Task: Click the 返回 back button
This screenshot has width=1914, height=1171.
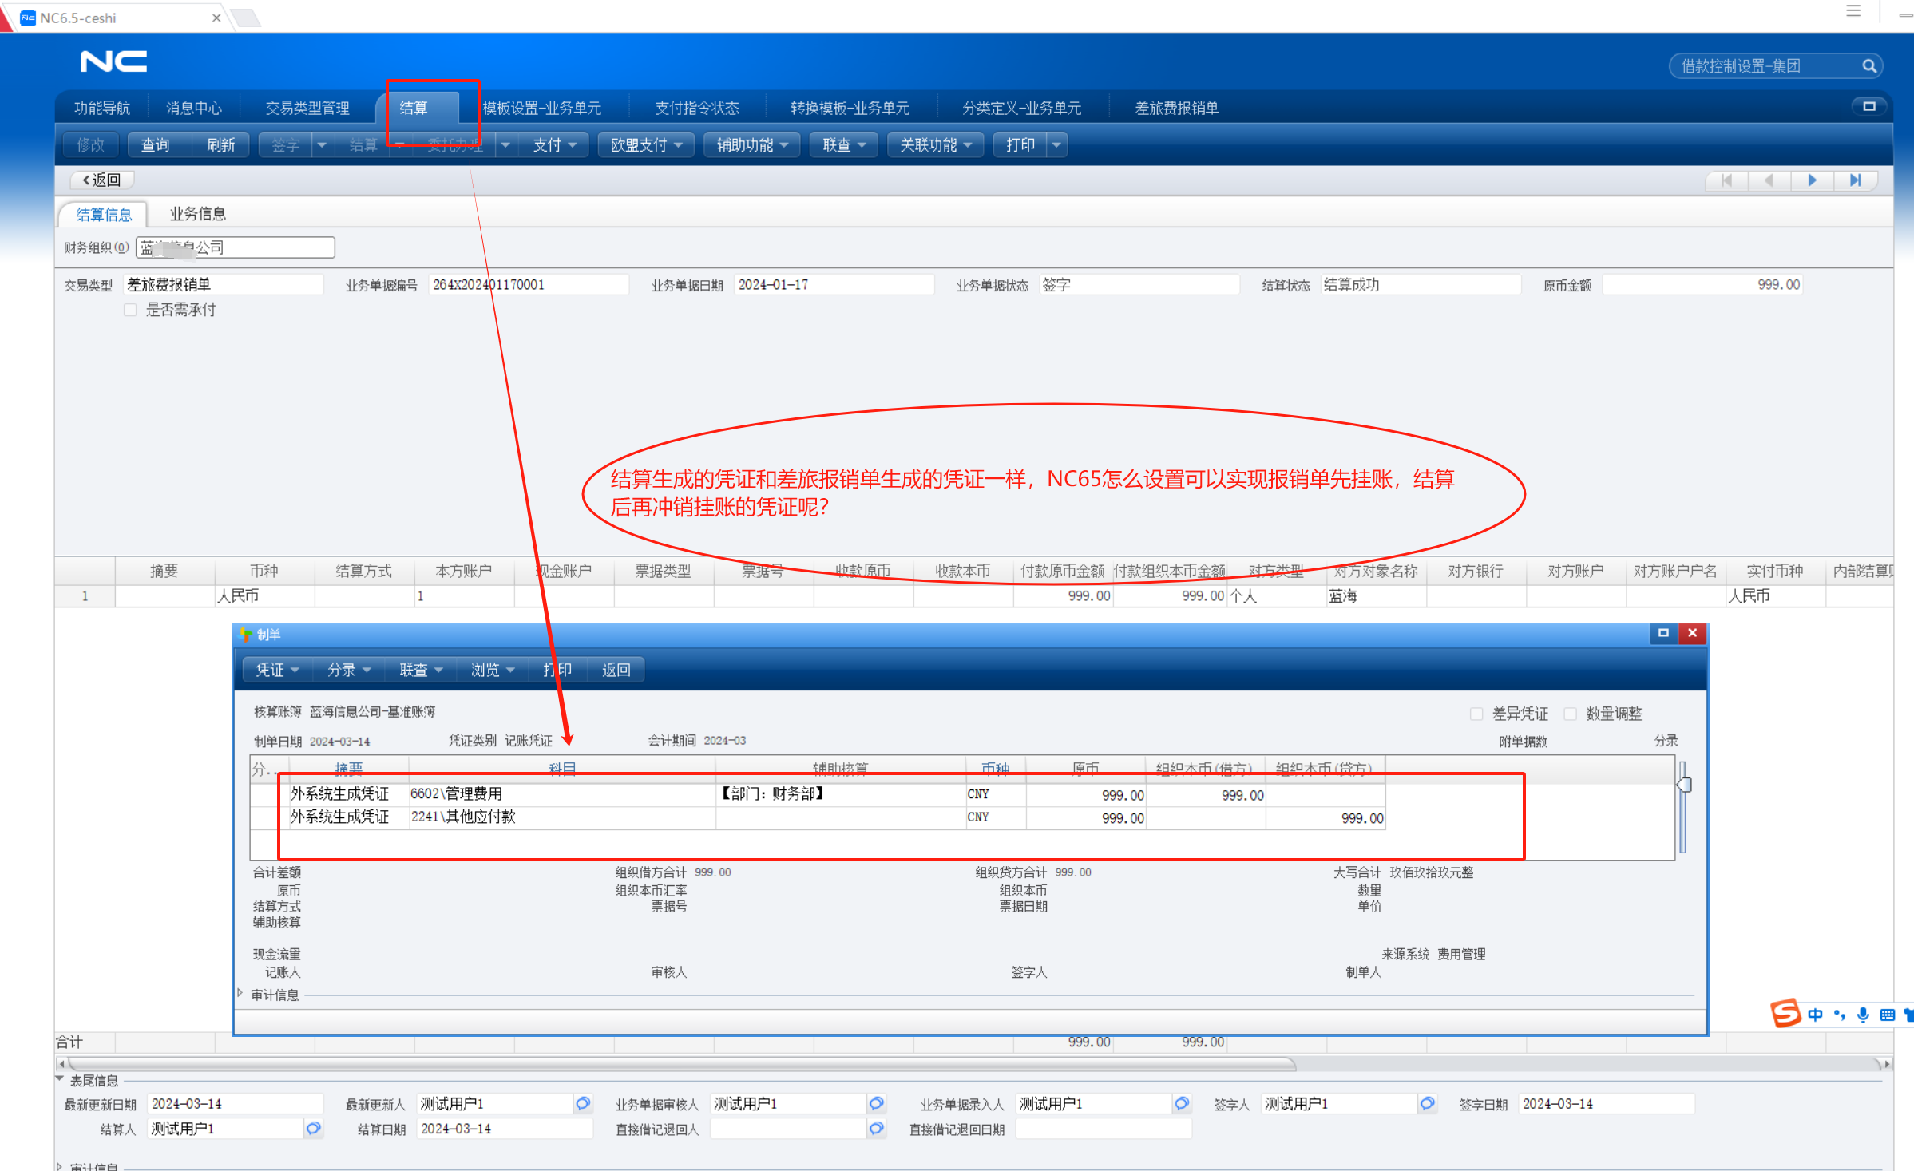Action: pos(101,180)
